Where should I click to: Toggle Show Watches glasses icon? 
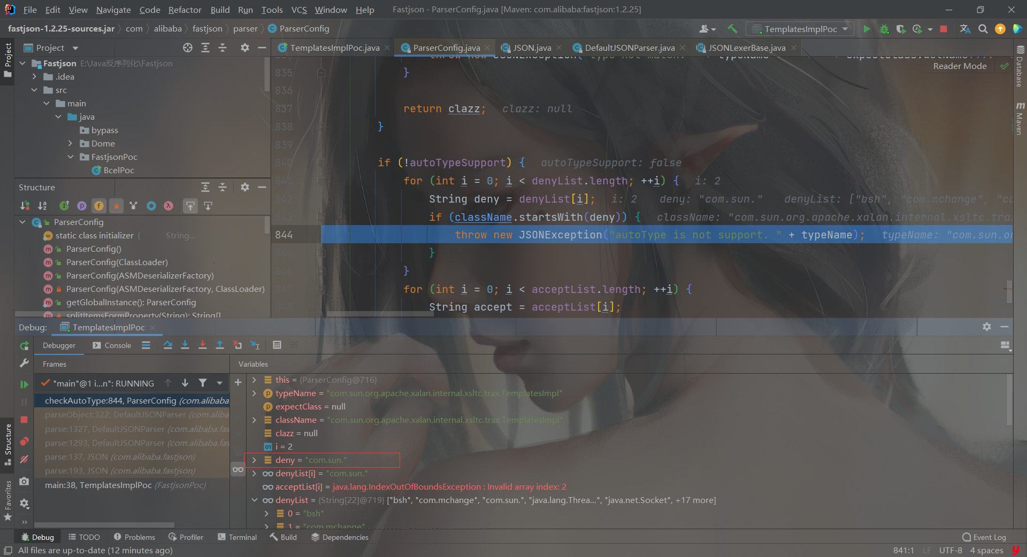(x=238, y=469)
